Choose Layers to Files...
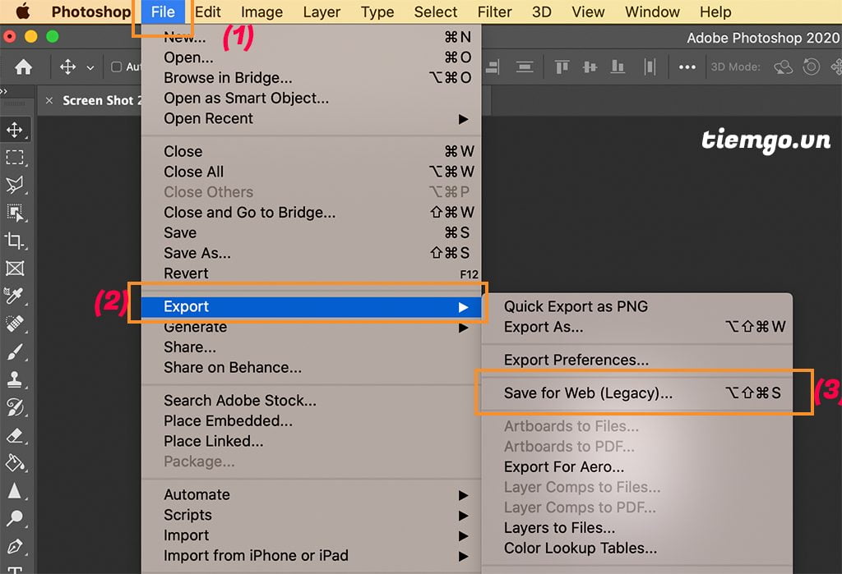 pos(637,528)
